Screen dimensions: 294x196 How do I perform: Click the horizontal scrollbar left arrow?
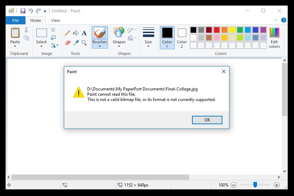coord(8,177)
